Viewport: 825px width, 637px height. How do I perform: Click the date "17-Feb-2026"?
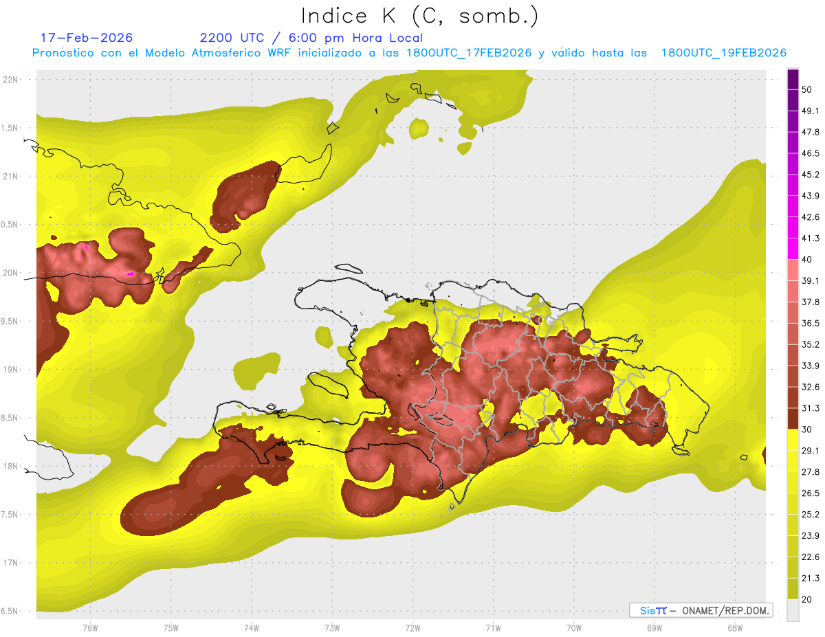point(87,38)
